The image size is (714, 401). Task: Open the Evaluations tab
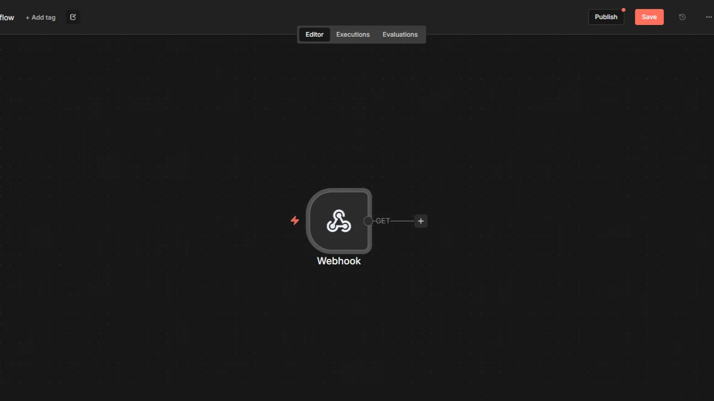(x=400, y=35)
